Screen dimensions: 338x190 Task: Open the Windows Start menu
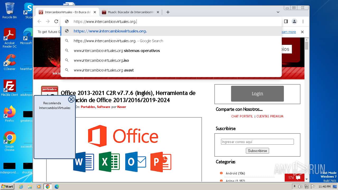(x=7, y=186)
